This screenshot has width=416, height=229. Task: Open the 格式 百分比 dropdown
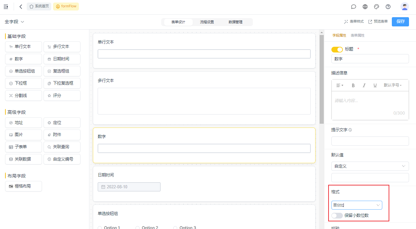357,205
